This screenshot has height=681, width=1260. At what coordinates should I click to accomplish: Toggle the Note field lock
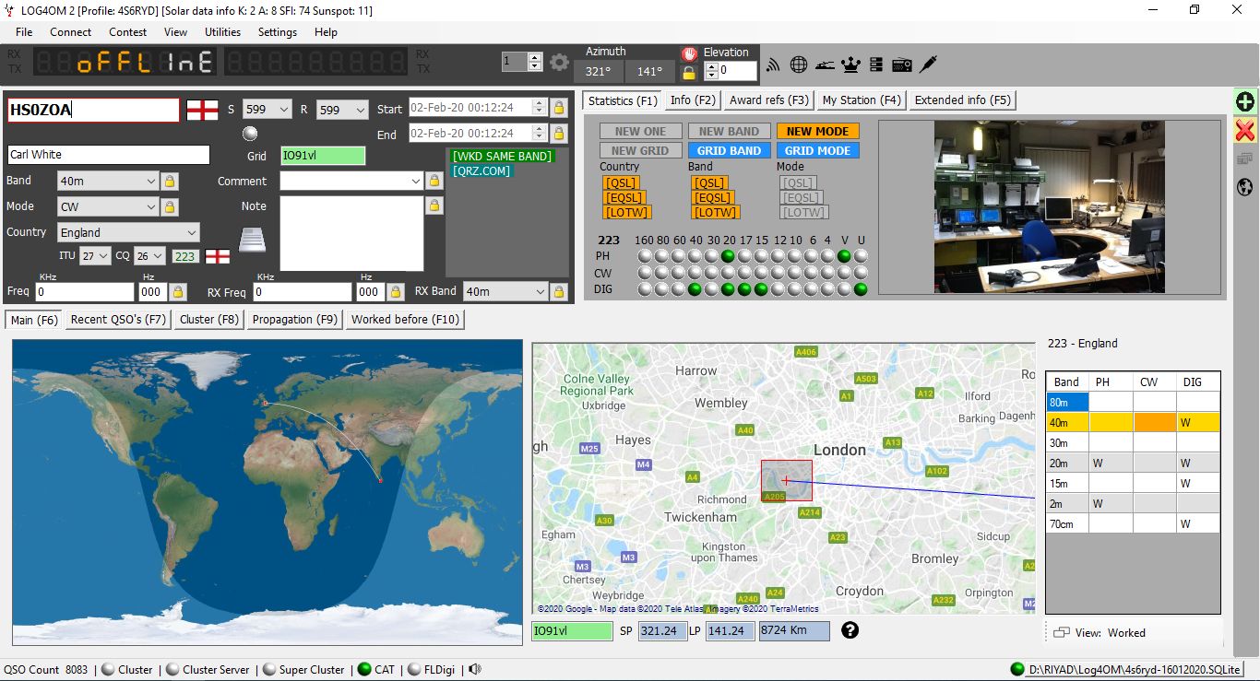pyautogui.click(x=434, y=206)
